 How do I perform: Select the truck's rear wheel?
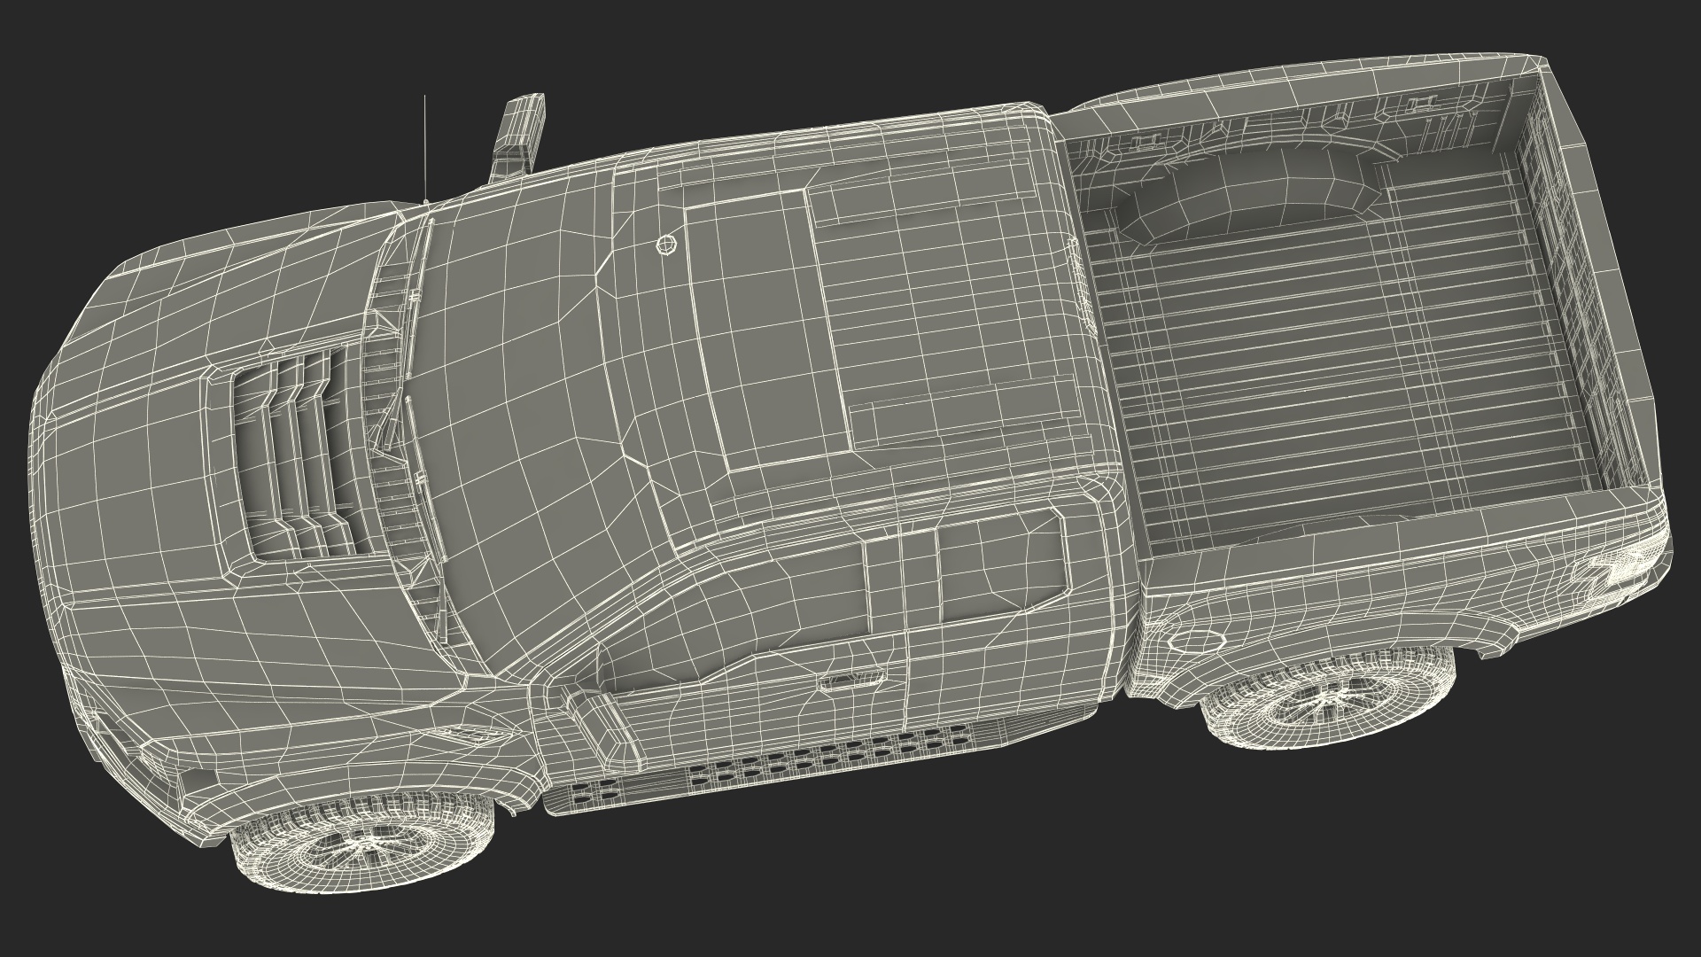1327,696
